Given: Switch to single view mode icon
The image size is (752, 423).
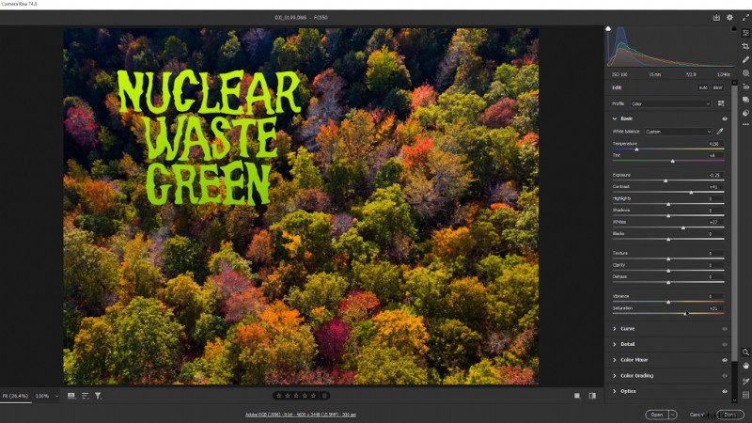Looking at the screenshot, I should tap(577, 396).
